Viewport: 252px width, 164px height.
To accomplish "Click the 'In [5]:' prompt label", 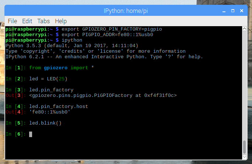I will [x=16, y=123].
